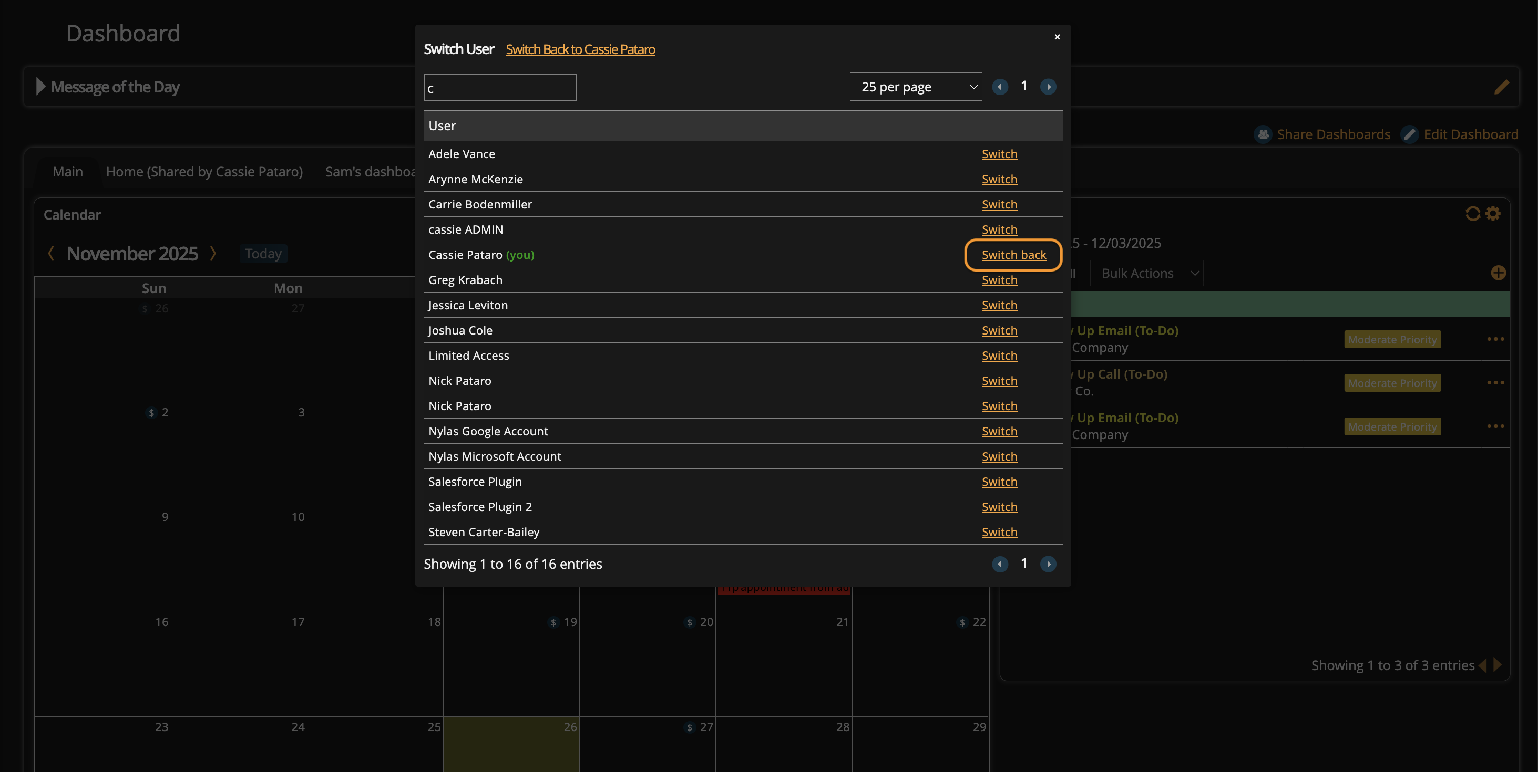Click Switch back for Cassie Pataro row
Viewport: 1538px width, 772px height.
pyautogui.click(x=1013, y=255)
